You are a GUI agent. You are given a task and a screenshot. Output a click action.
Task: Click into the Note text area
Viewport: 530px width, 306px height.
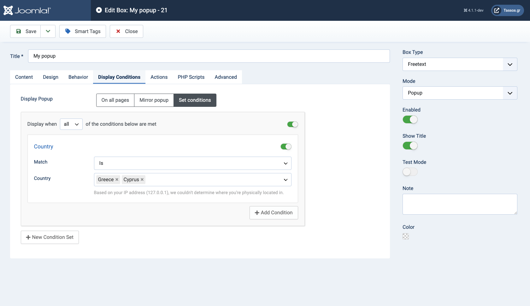pos(460,204)
